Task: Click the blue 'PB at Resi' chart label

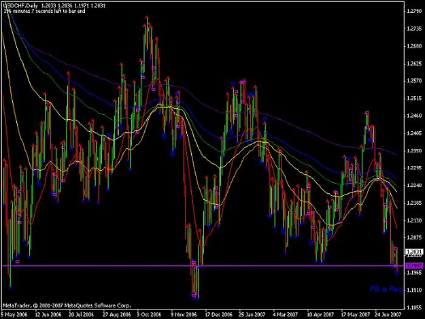Action: click(x=387, y=289)
